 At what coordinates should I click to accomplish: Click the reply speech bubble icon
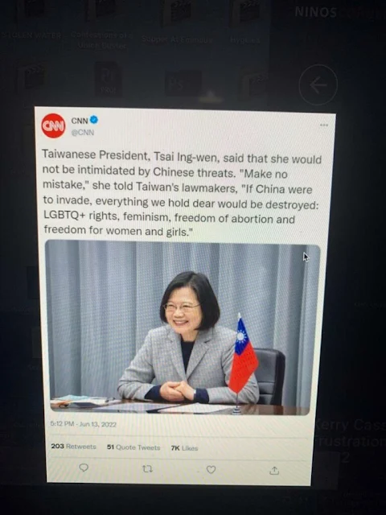click(x=84, y=468)
